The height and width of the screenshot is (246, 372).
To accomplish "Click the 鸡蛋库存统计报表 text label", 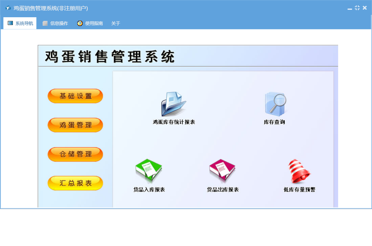I will tap(174, 122).
